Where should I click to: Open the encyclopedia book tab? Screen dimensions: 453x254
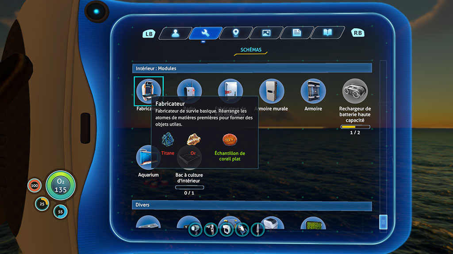pos(327,33)
